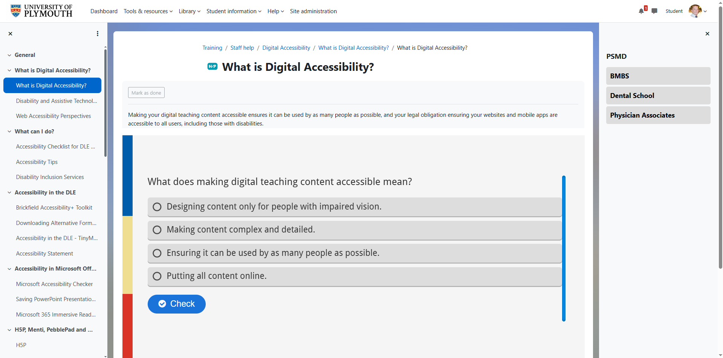Open the messages speech bubble icon

(x=654, y=11)
